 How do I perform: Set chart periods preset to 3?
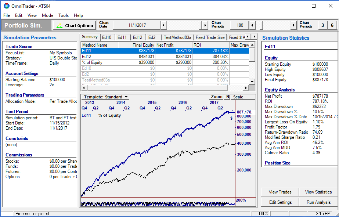pyautogui.click(x=322, y=25)
